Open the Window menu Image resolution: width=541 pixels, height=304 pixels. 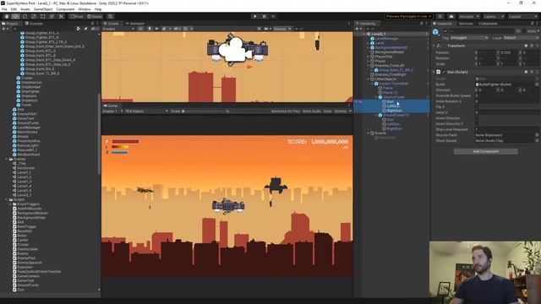pos(85,9)
